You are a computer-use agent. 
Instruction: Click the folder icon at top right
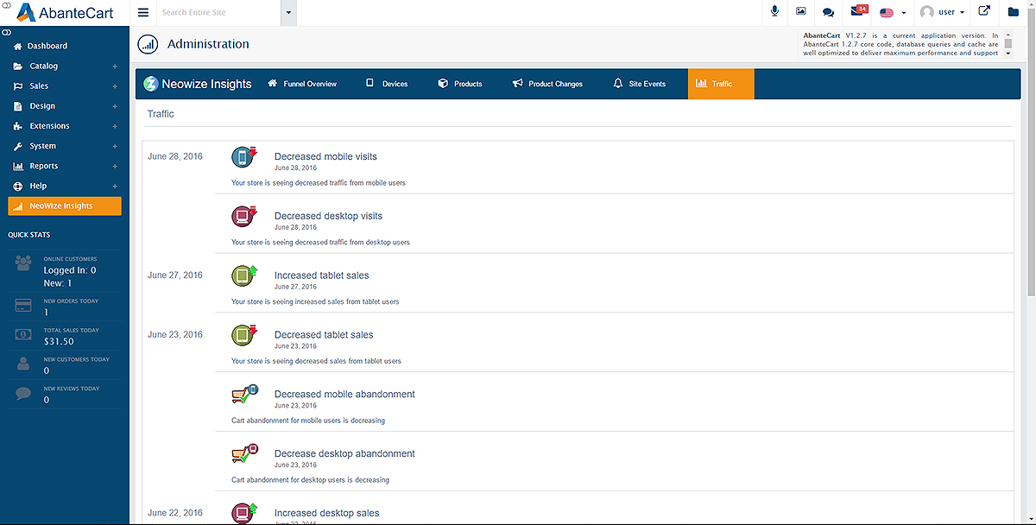(1014, 12)
